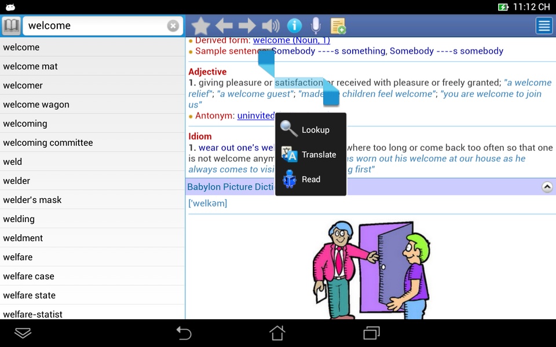Select 'welder' in word list

pyautogui.click(x=92, y=181)
